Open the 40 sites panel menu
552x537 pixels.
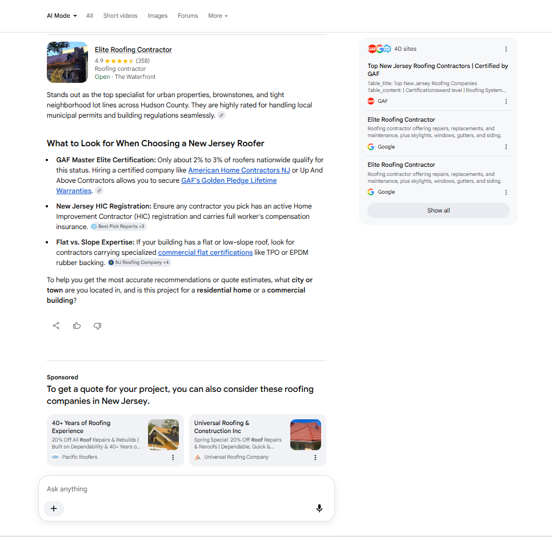point(506,49)
